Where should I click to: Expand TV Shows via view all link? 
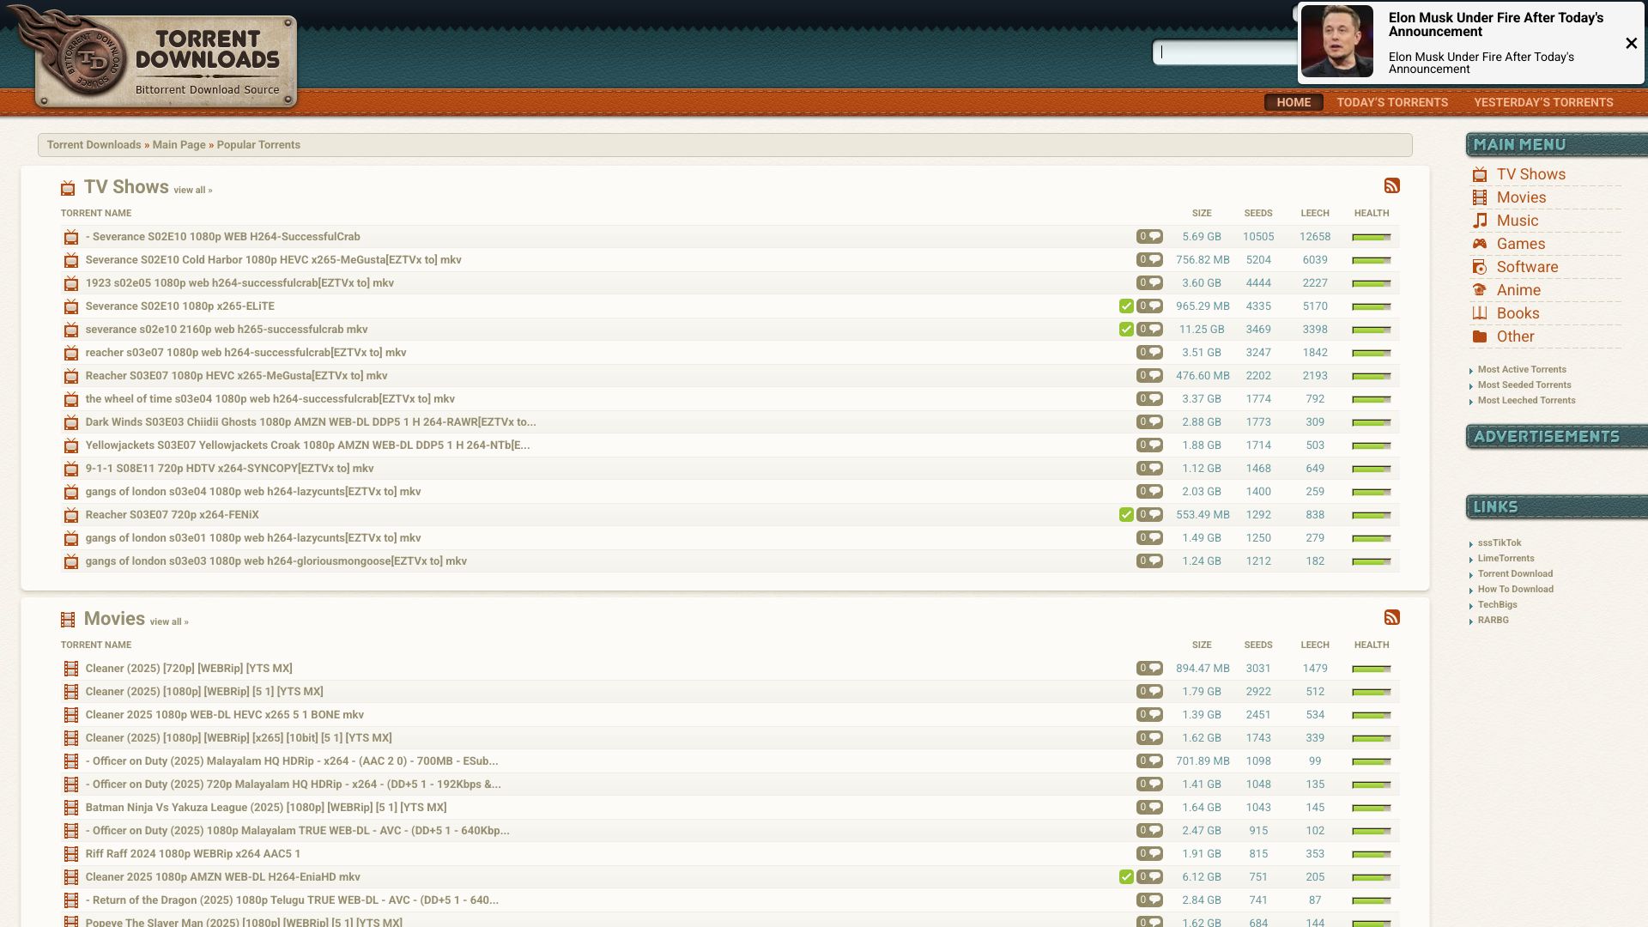[192, 191]
